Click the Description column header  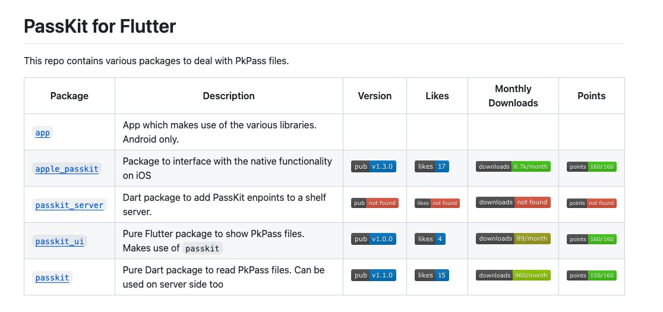point(229,96)
